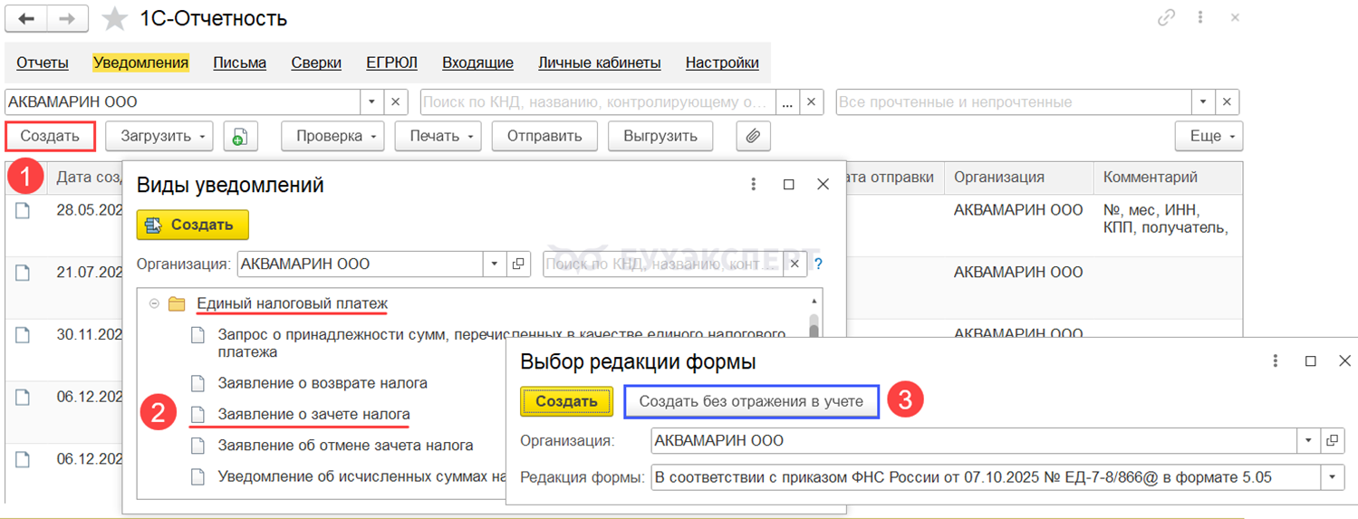Open the Личные кабинеты tab
The width and height of the screenshot is (1358, 519).
tap(599, 62)
